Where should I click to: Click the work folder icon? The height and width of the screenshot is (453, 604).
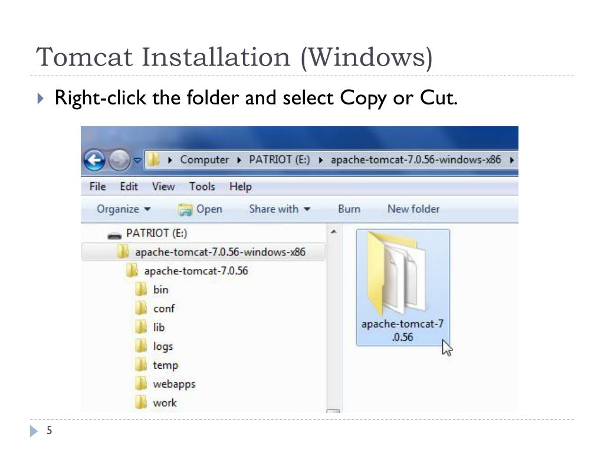tap(142, 402)
